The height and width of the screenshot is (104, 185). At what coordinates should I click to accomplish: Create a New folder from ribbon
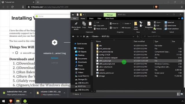click(136, 26)
